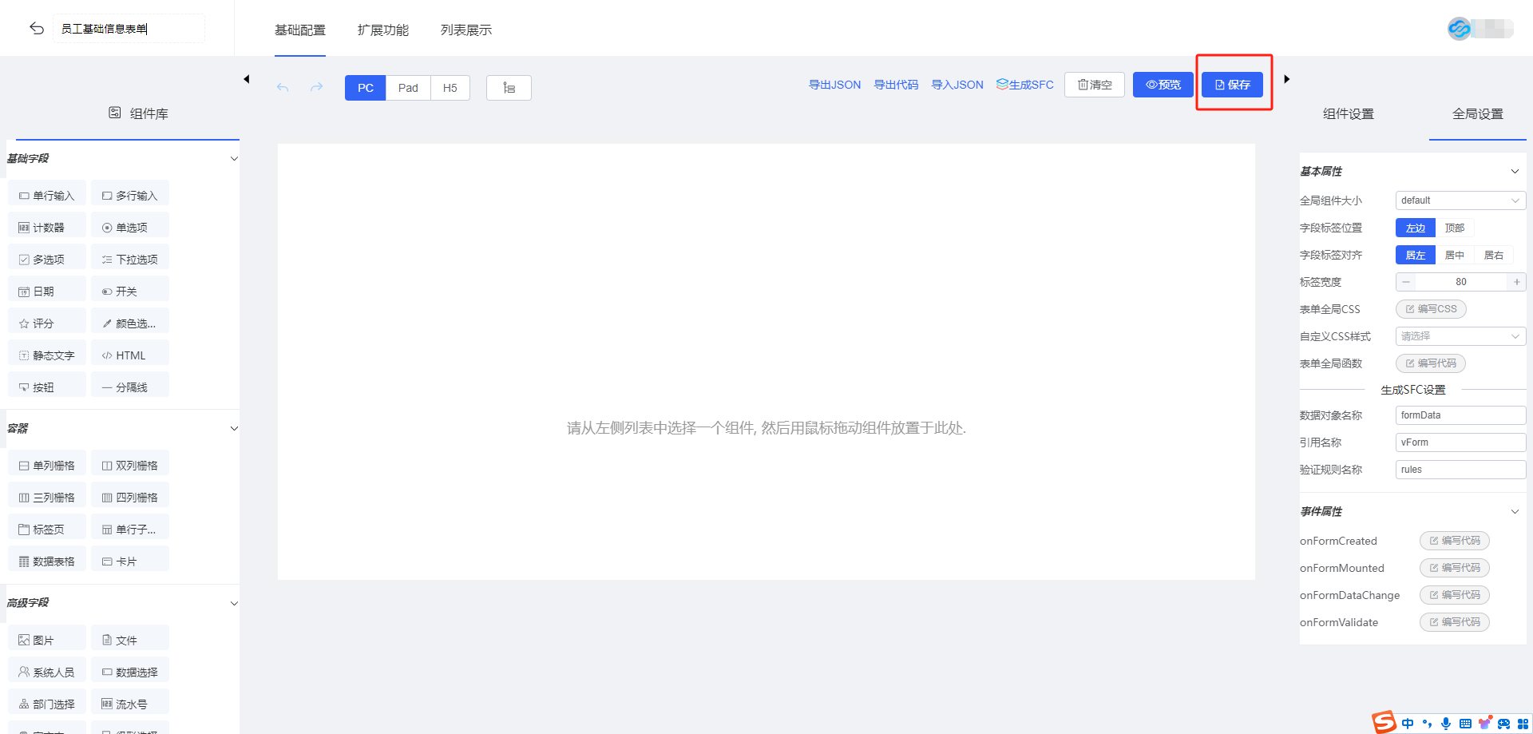The width and height of the screenshot is (1533, 734).
Task: Click the Sogou input method icon
Action: click(1384, 722)
